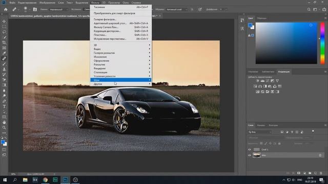Click the vertical hue spectrum slider
The image size is (328, 184).
(x=322, y=43)
